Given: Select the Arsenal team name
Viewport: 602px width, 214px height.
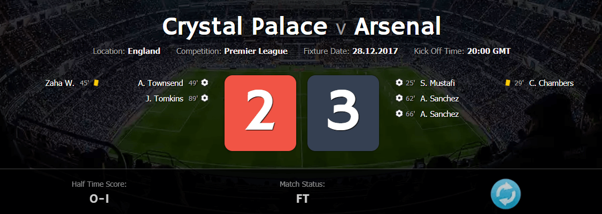Looking at the screenshot, I should [x=397, y=27].
